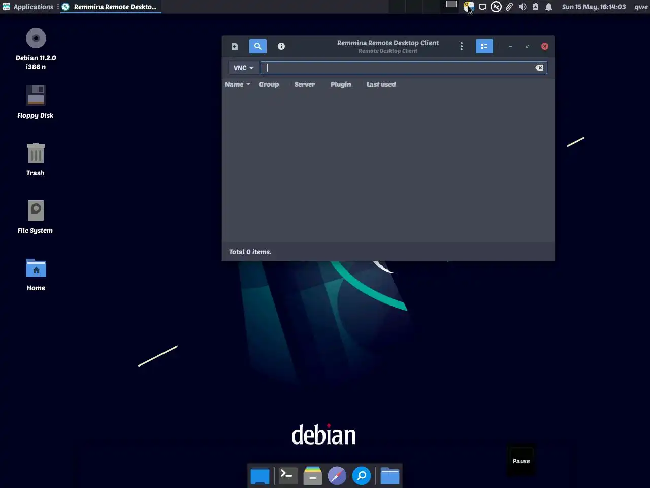Click the Pause button
Screen dimensions: 650x488
coord(521,461)
